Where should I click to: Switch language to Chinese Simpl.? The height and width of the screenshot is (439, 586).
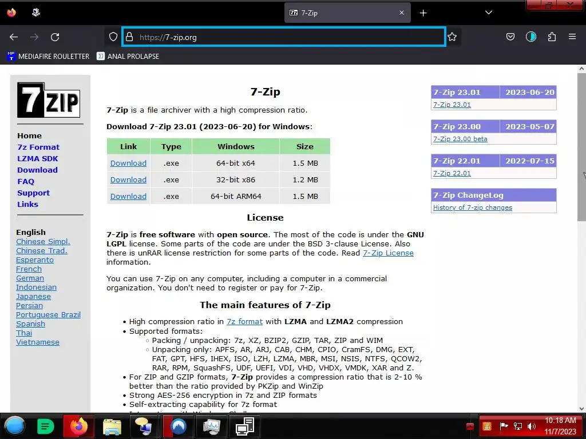pyautogui.click(x=43, y=242)
